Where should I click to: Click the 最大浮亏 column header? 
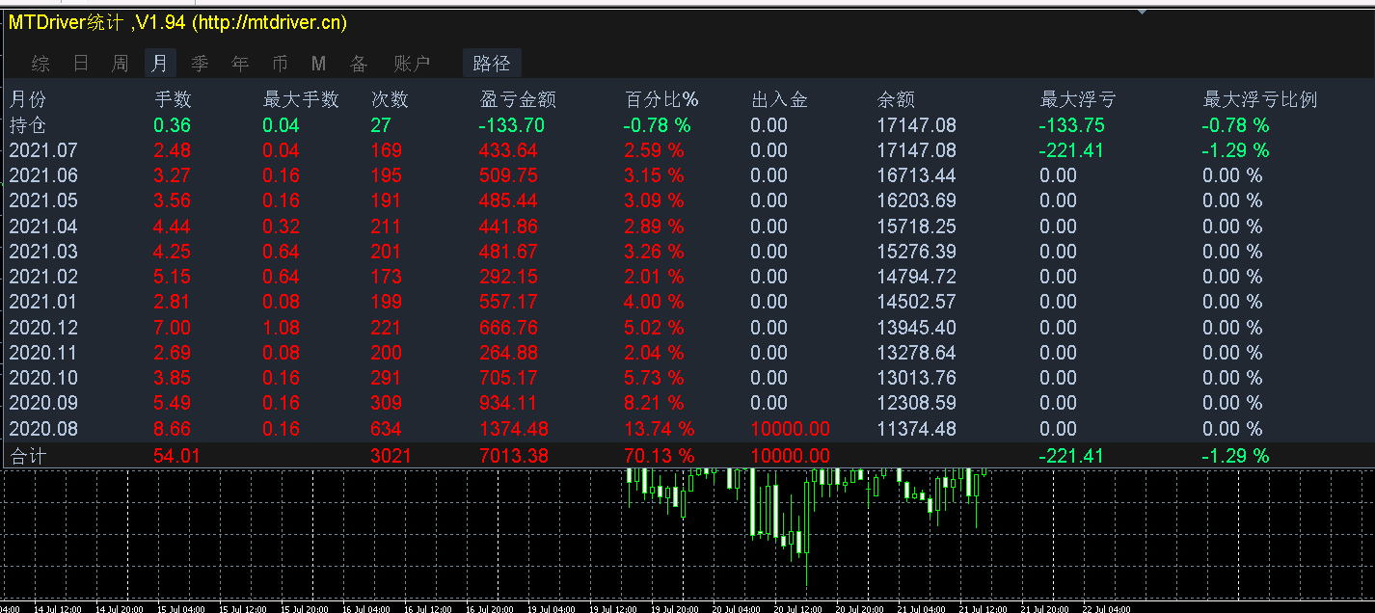tap(1078, 99)
